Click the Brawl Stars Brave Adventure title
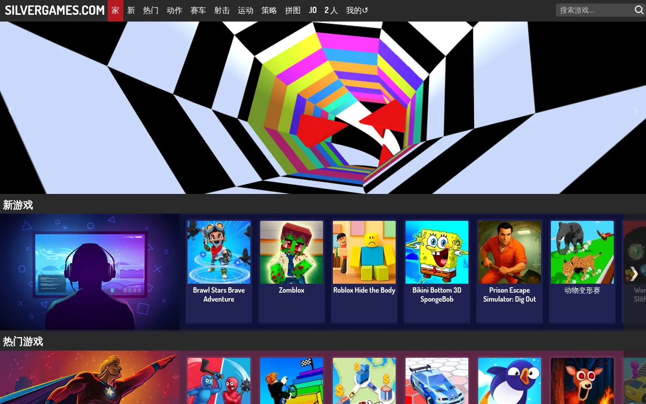 219,294
